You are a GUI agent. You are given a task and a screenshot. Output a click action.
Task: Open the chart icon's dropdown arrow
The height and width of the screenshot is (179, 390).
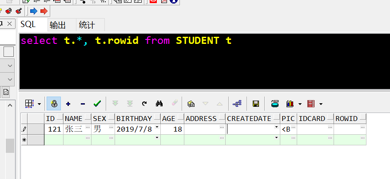click(300, 104)
